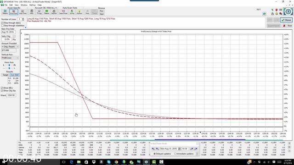Open the NetVue menu
294x165 pixels.
point(33,5)
